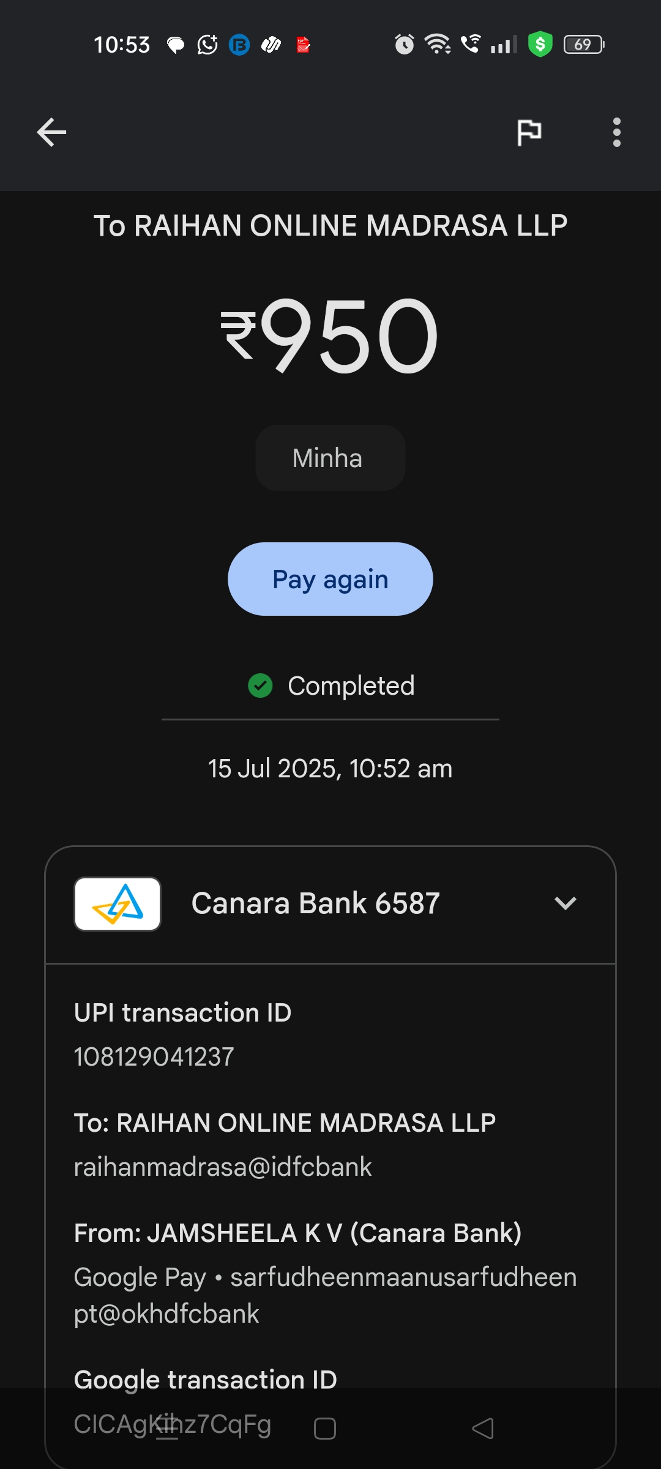Tap the raihanmadrasa@idfcbank UPI address
Image resolution: width=661 pixels, height=1469 pixels.
click(223, 1167)
